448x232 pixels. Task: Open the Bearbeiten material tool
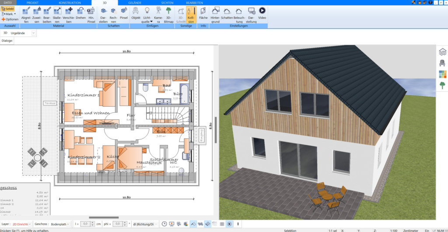coord(47,15)
